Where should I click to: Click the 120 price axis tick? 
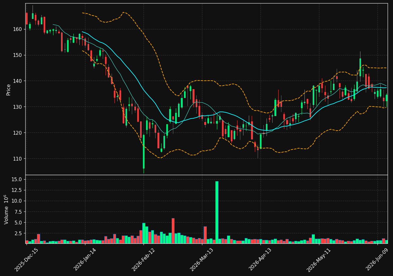[x=18, y=133]
